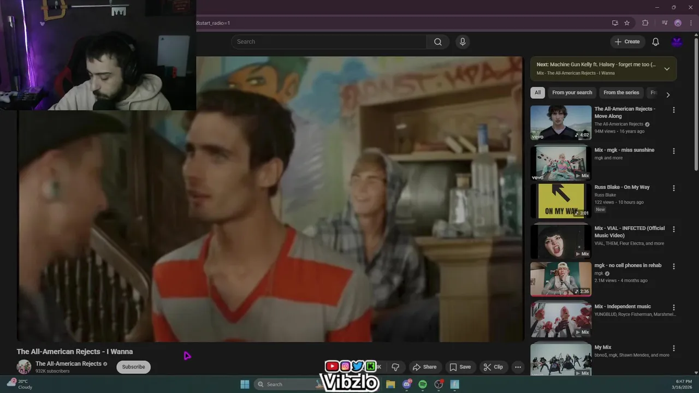The height and width of the screenshot is (393, 699).
Task: Open options for mgk miss sunshine mix
Action: point(673,151)
